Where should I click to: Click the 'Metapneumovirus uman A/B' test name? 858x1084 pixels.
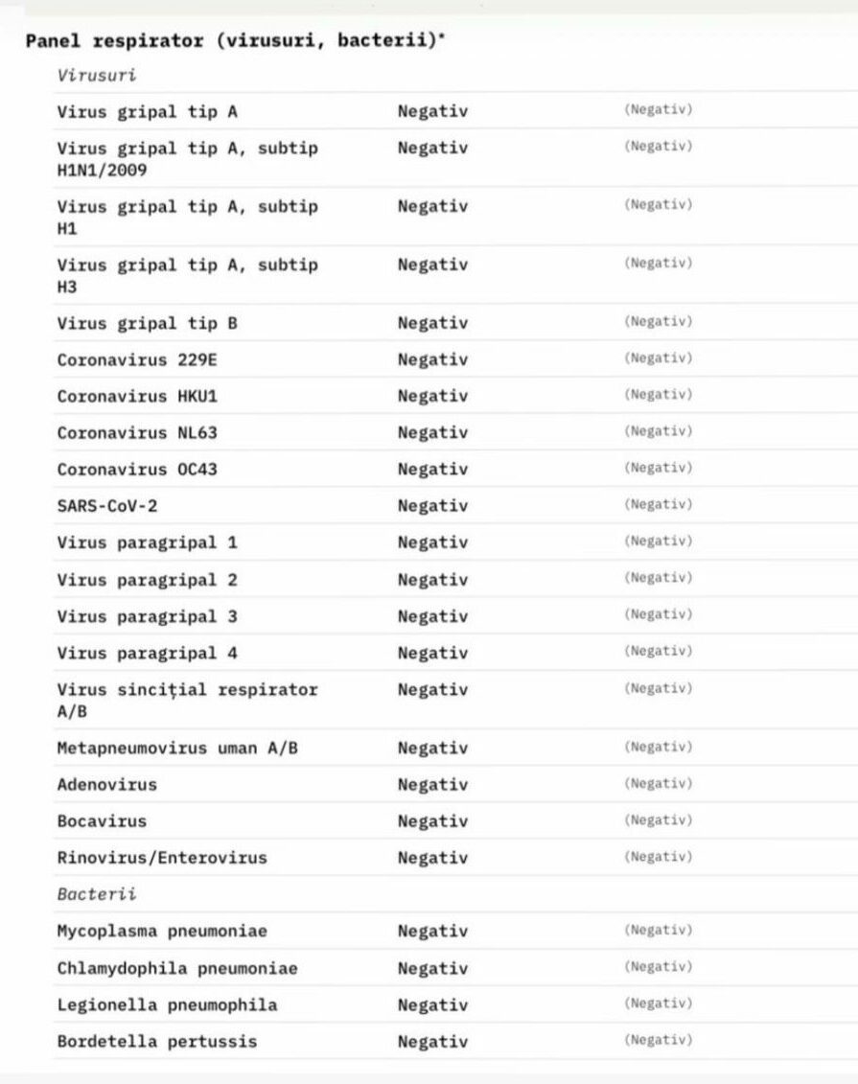(176, 749)
